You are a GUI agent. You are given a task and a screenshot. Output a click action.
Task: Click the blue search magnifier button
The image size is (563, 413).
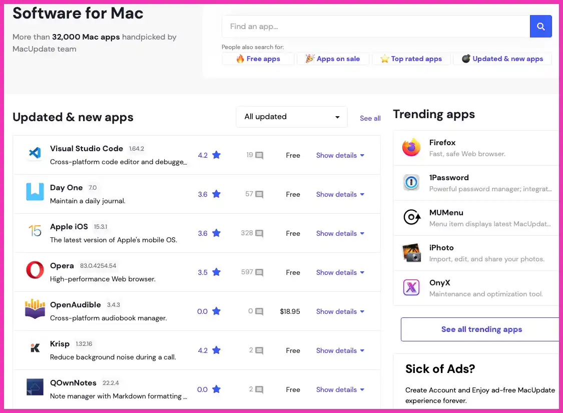pos(541,26)
